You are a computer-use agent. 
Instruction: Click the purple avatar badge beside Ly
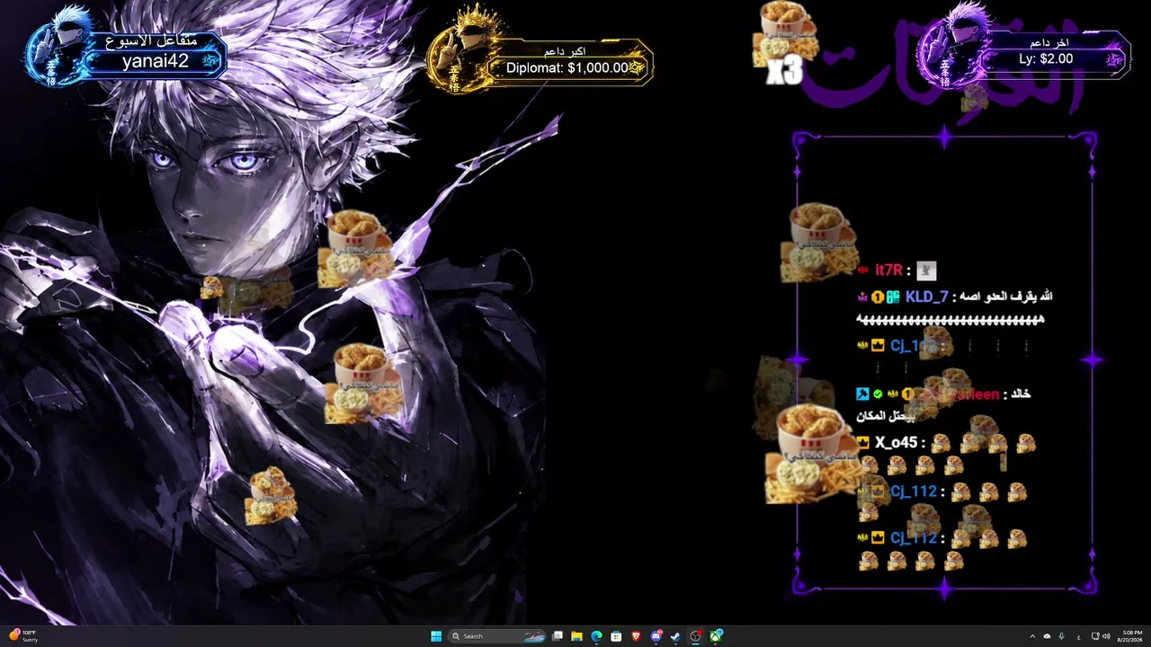pos(953,47)
